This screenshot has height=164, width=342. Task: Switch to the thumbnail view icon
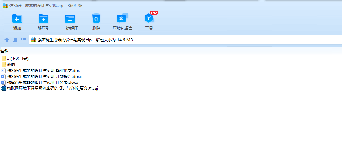(15, 40)
